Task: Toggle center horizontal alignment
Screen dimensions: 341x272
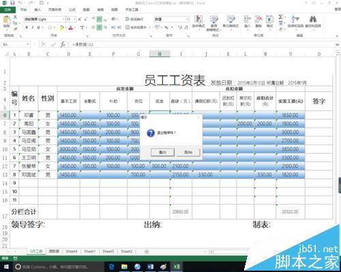Action: pyautogui.click(x=100, y=27)
